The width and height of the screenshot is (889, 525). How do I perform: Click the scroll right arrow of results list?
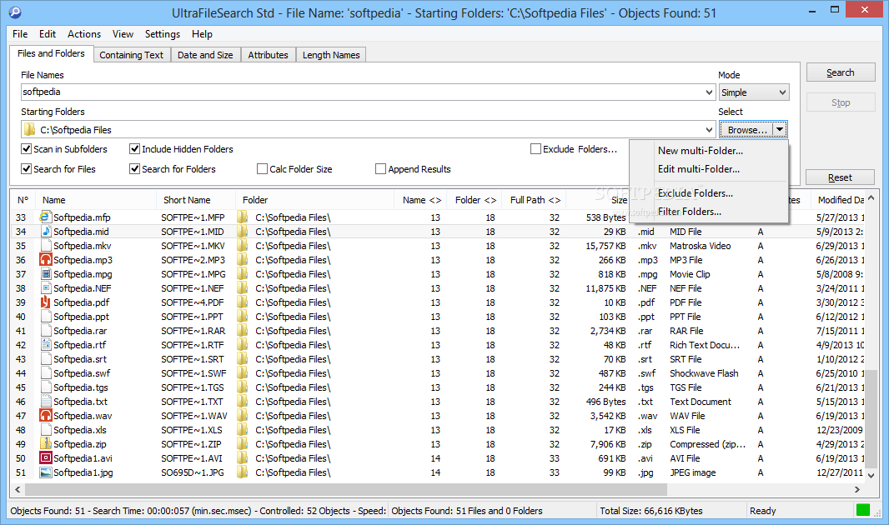tap(856, 489)
